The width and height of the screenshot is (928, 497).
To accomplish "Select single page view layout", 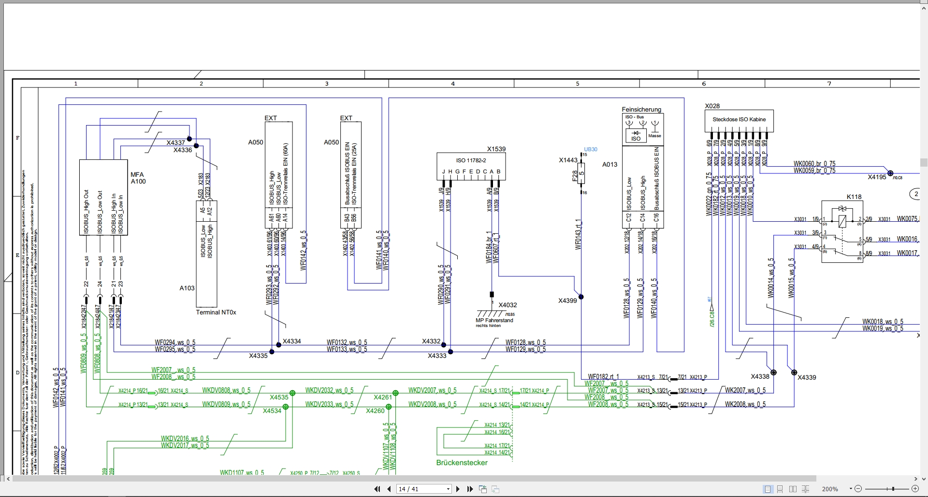I will tap(768, 489).
